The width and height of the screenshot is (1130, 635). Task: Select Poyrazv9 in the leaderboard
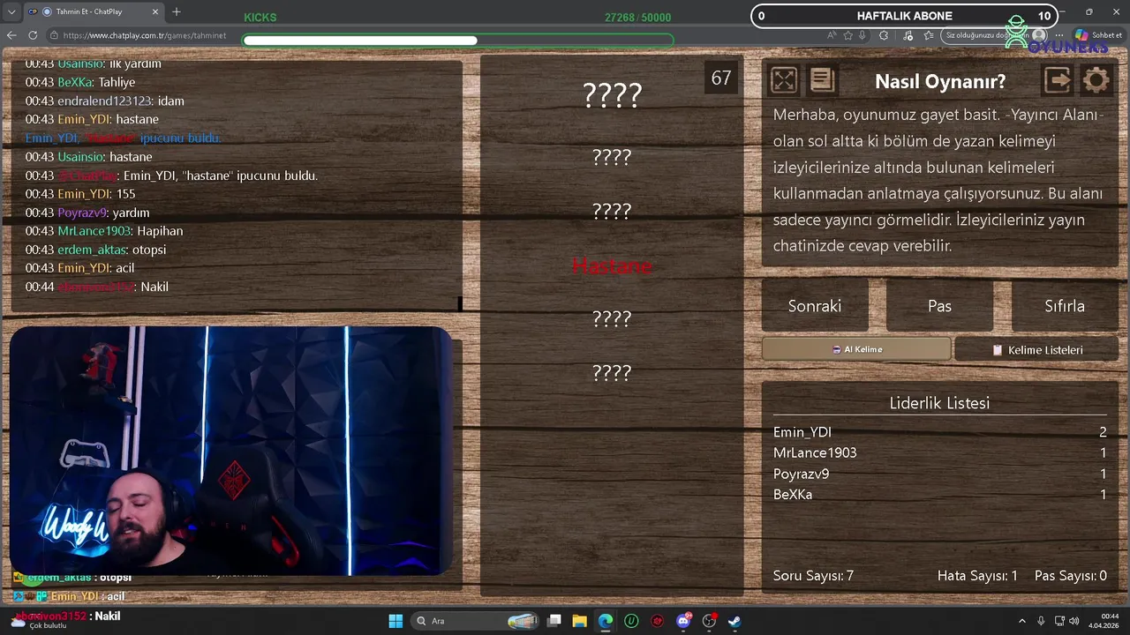tap(801, 474)
